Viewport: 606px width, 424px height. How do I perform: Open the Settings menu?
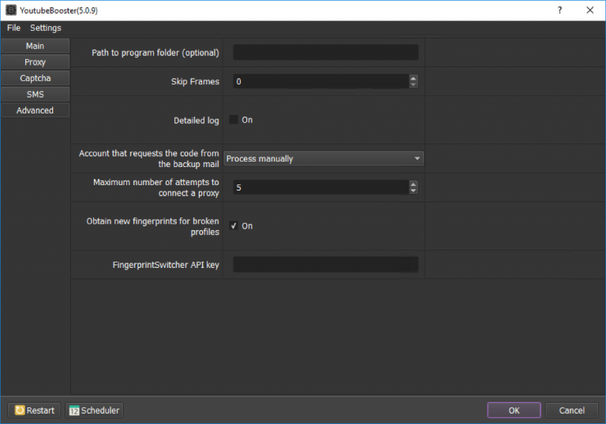tap(46, 28)
